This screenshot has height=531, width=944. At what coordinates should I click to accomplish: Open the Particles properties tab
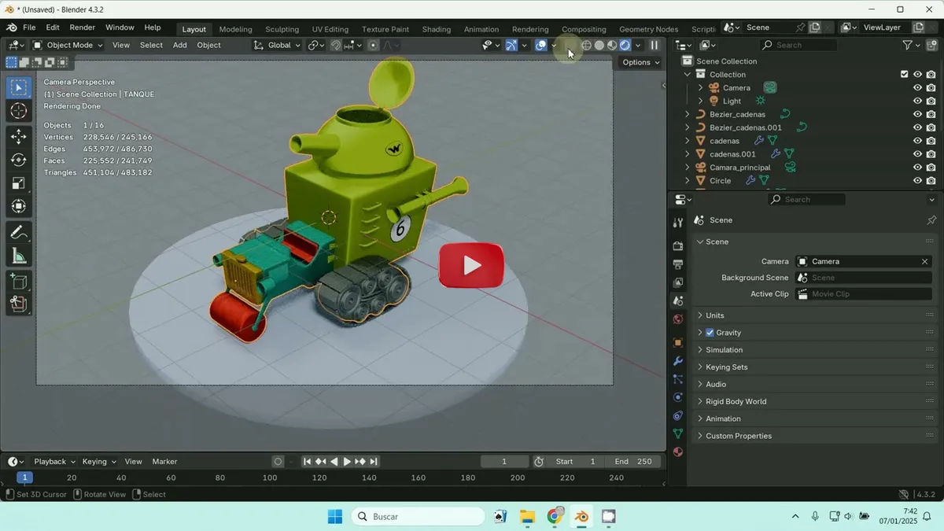pos(678,379)
